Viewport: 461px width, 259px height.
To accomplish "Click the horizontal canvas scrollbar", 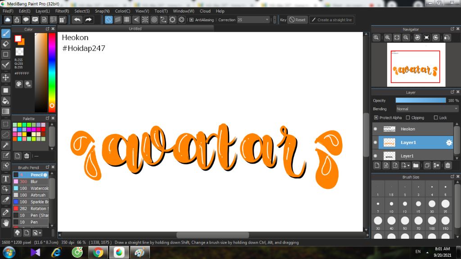I will [x=212, y=235].
